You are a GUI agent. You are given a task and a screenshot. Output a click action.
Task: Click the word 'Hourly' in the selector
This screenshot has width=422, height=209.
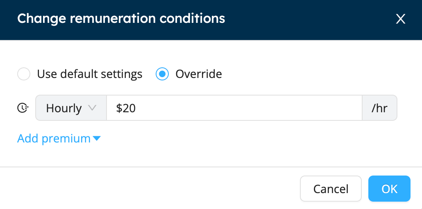click(64, 109)
